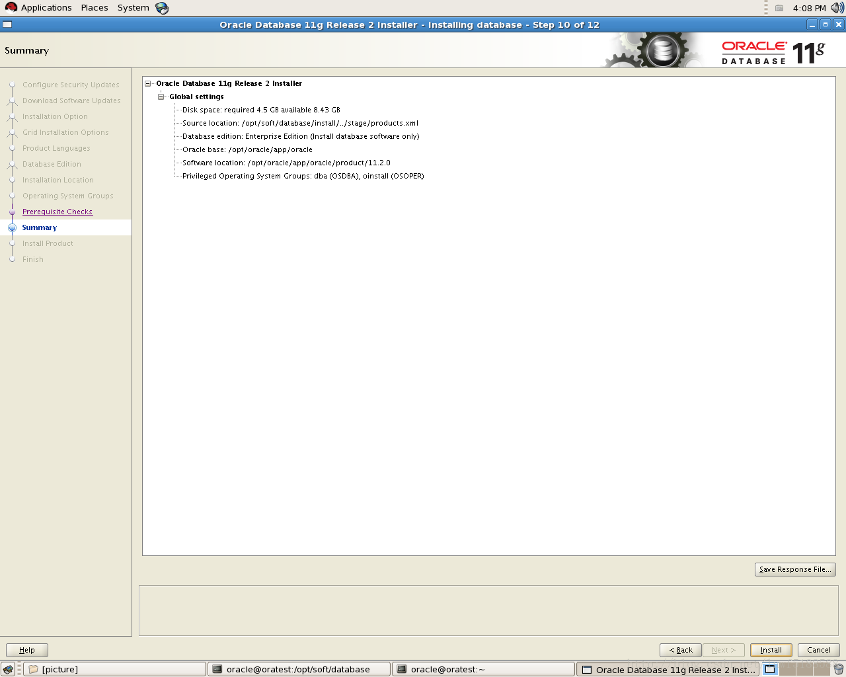Select the Software location row

[x=286, y=163]
